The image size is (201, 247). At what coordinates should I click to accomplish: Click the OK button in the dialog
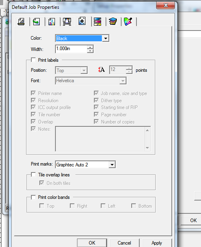click(x=92, y=243)
